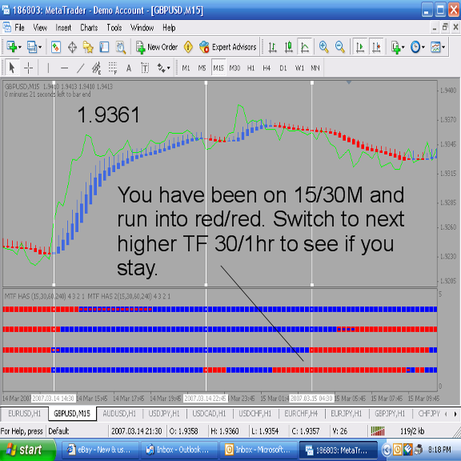Screen dimensions: 461x461
Task: Toggle Chart Shift icon
Action: pos(377,47)
